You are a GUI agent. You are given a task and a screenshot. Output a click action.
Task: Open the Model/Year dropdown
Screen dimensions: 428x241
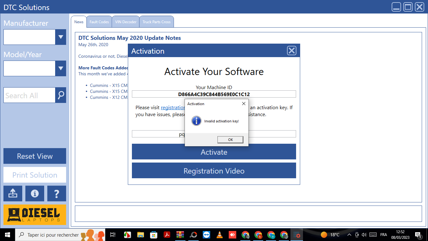click(60, 68)
